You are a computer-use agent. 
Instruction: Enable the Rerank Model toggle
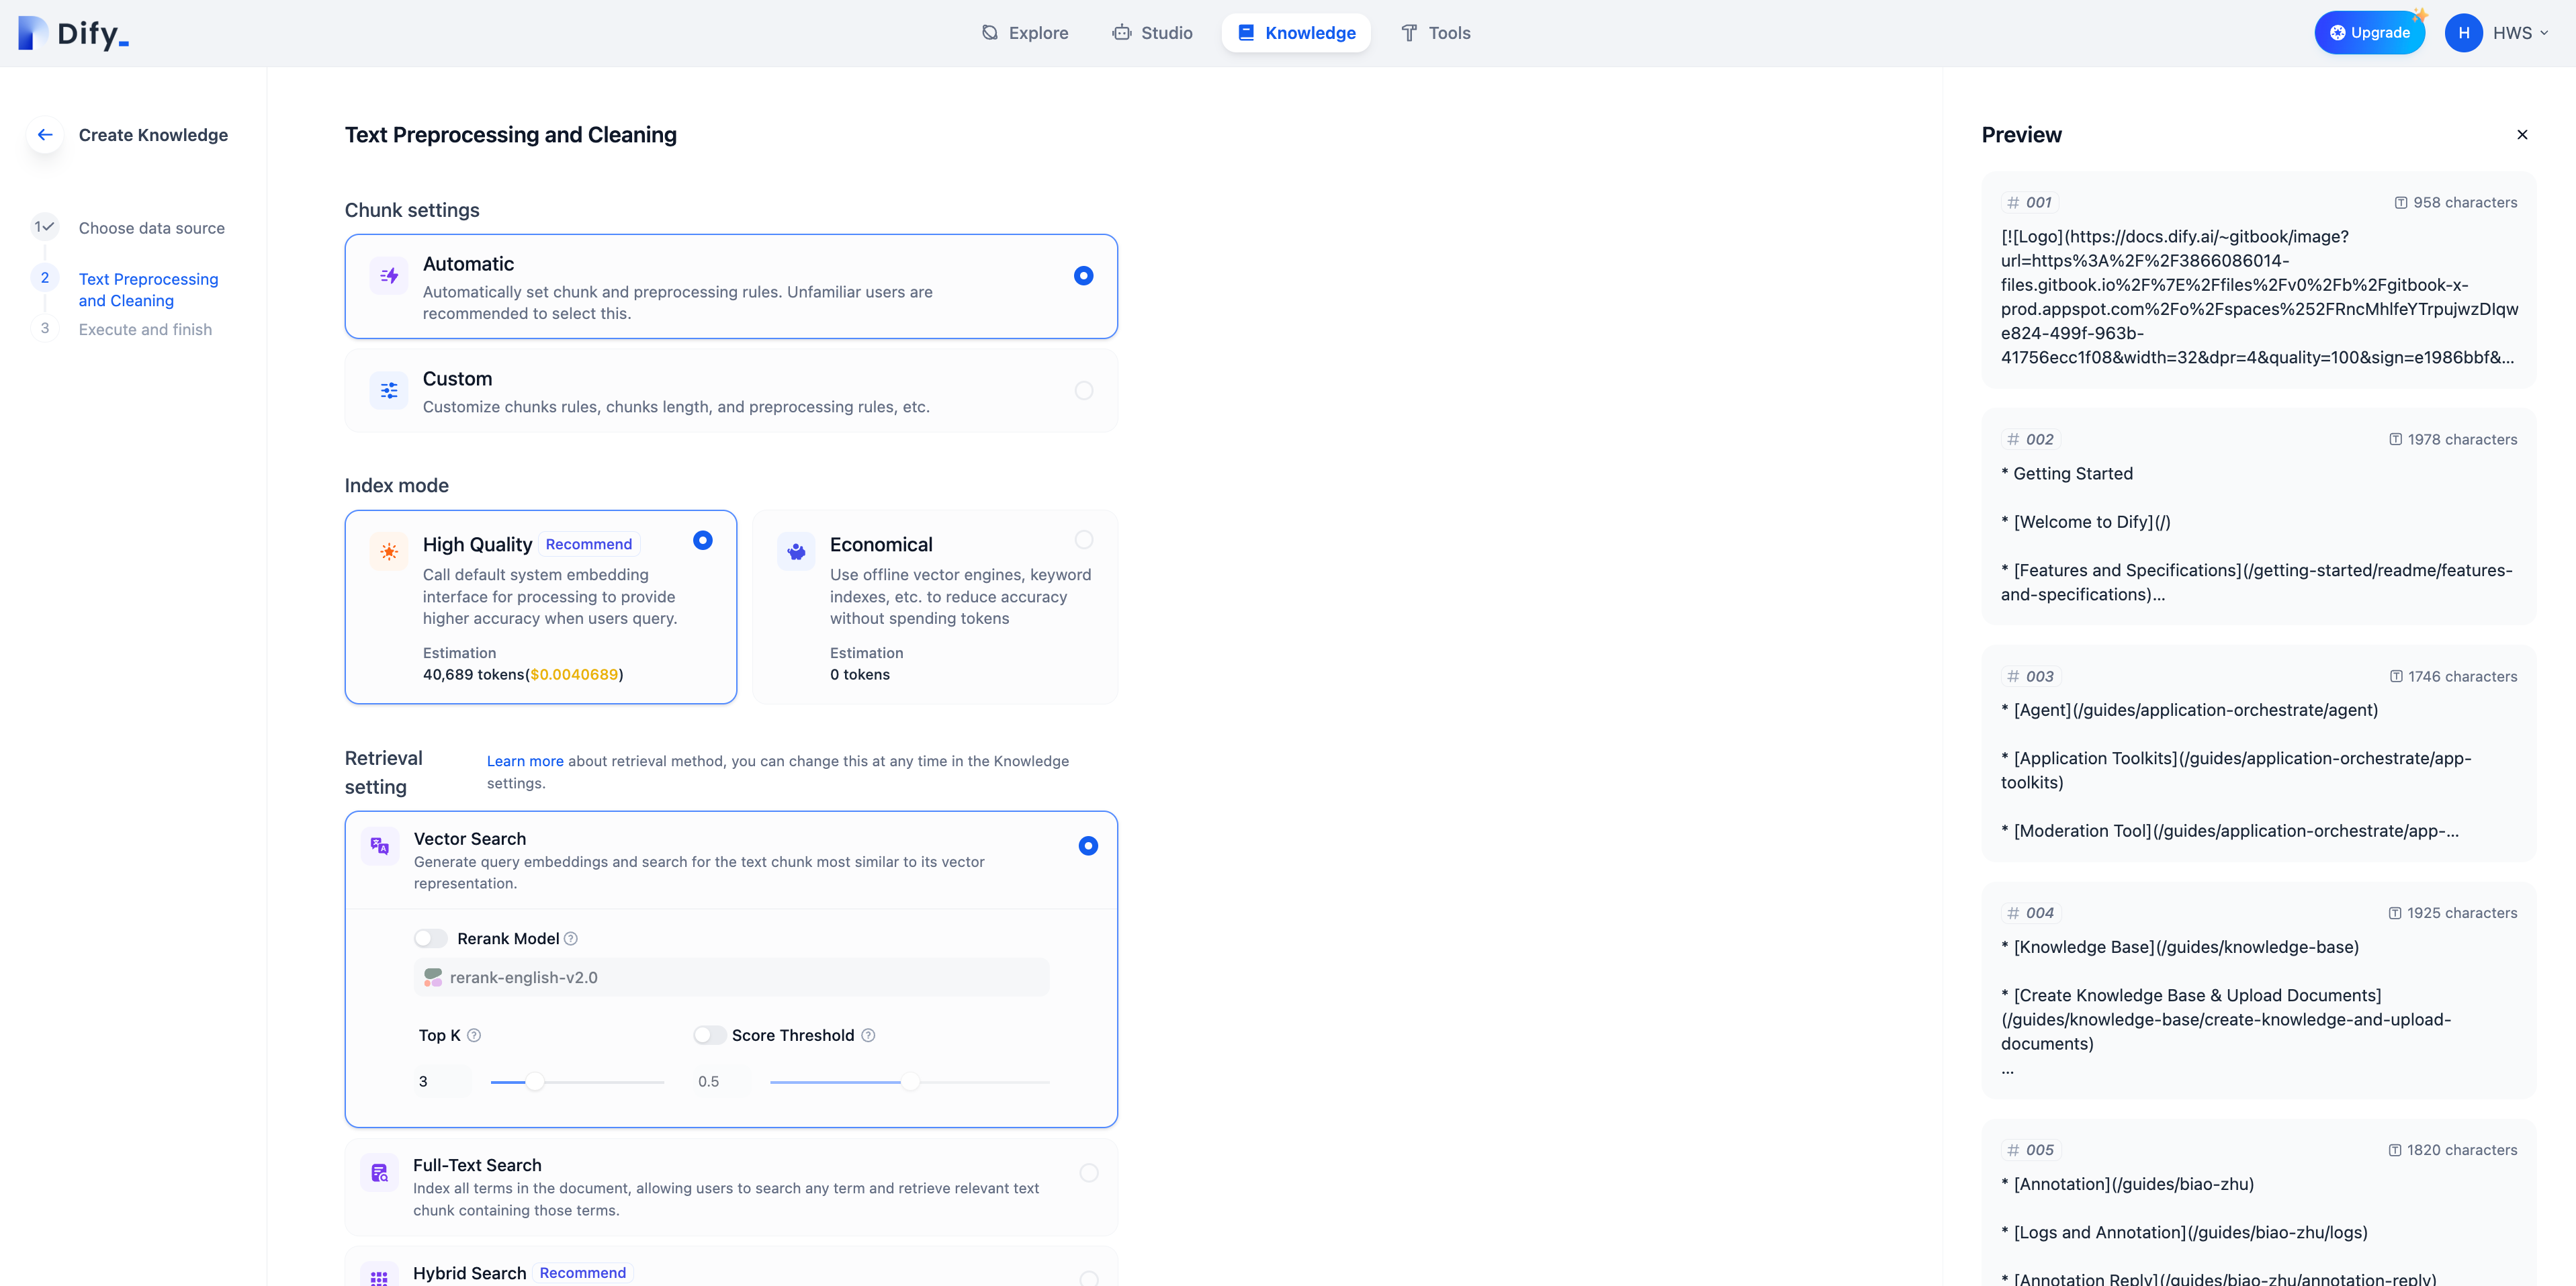(431, 938)
